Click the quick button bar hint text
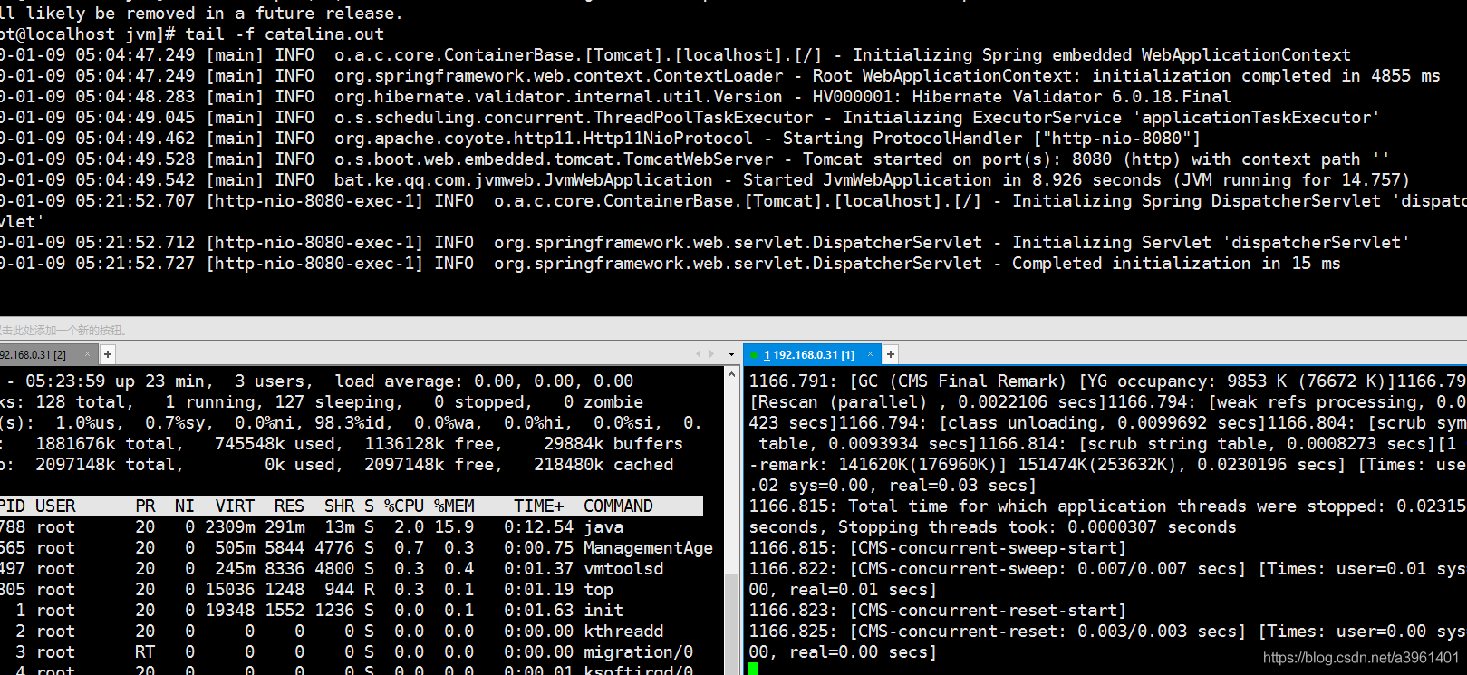Image resolution: width=1467 pixels, height=675 pixels. click(x=63, y=331)
